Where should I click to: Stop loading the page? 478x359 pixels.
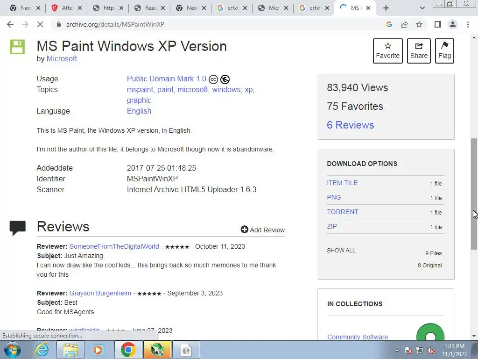click(x=40, y=24)
